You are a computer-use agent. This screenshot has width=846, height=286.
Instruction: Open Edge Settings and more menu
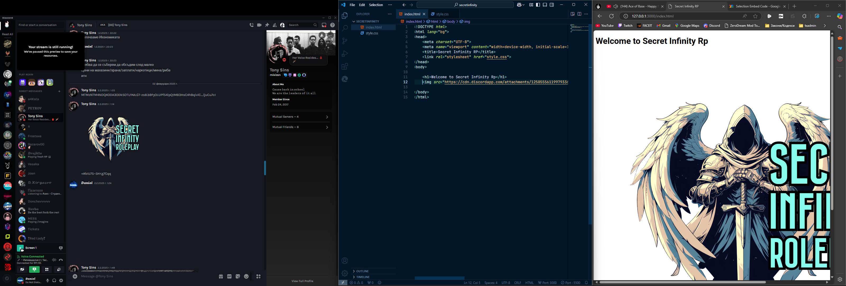tap(829, 16)
